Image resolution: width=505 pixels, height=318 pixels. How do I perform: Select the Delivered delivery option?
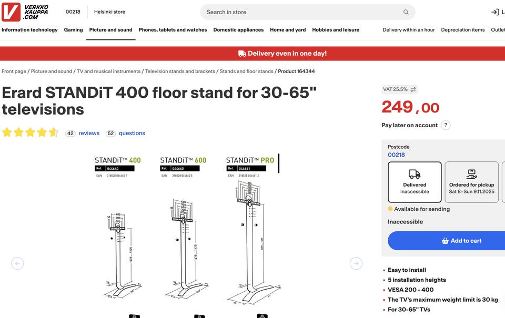[415, 182]
